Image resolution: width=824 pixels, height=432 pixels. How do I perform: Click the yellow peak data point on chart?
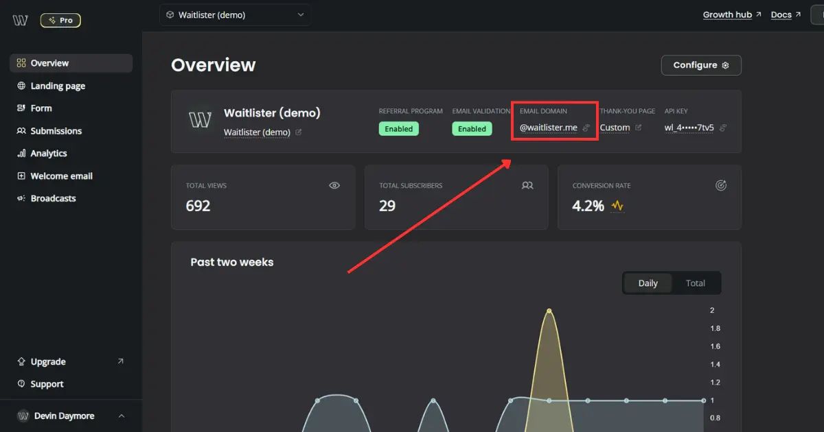pyautogui.click(x=549, y=311)
